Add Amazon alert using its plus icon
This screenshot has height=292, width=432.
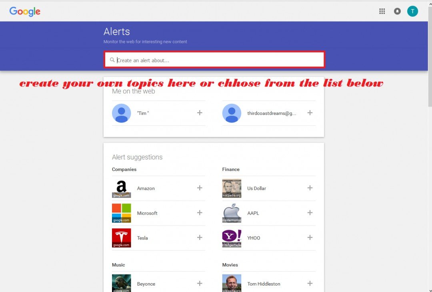point(200,188)
